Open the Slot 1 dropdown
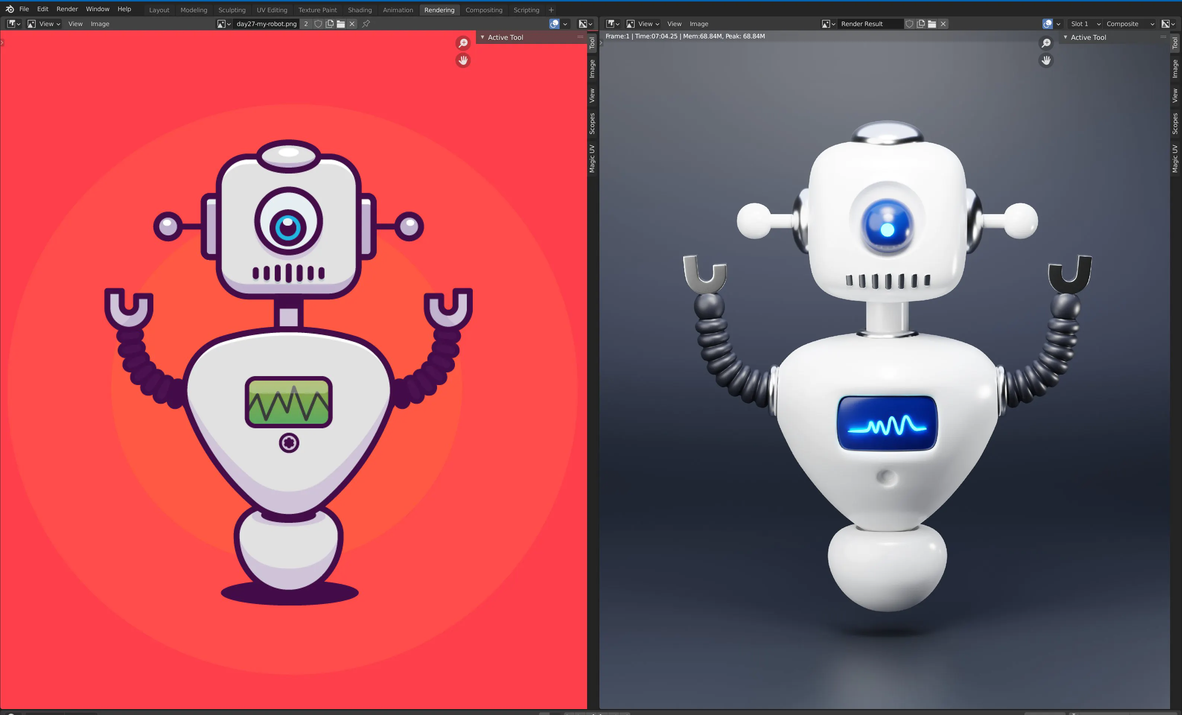The height and width of the screenshot is (715, 1182). pyautogui.click(x=1085, y=24)
